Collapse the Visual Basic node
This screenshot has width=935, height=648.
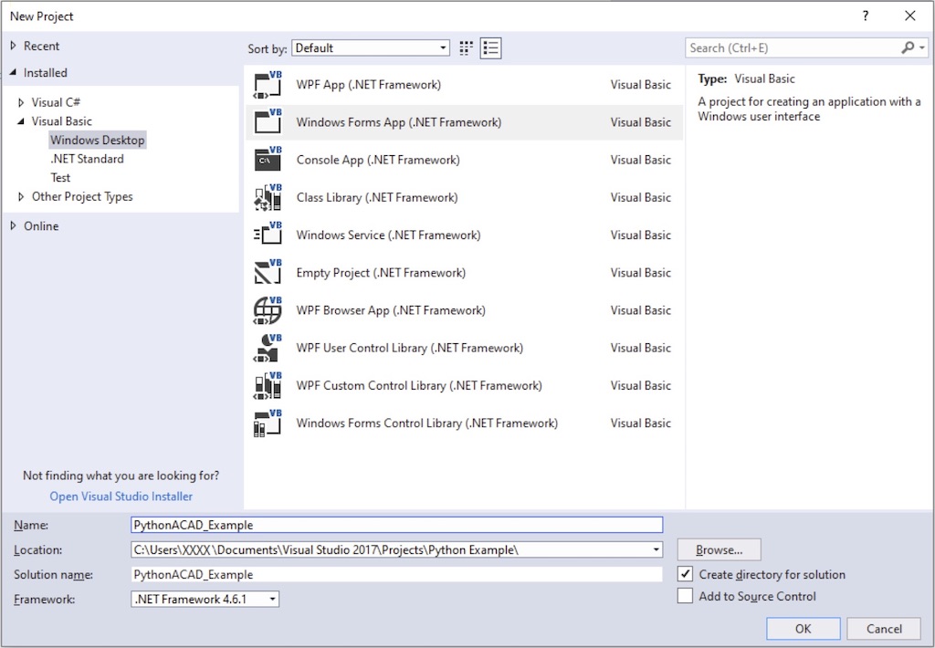[x=21, y=121]
